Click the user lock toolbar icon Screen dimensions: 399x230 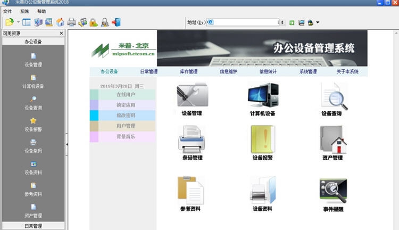pyautogui.click(x=105, y=22)
